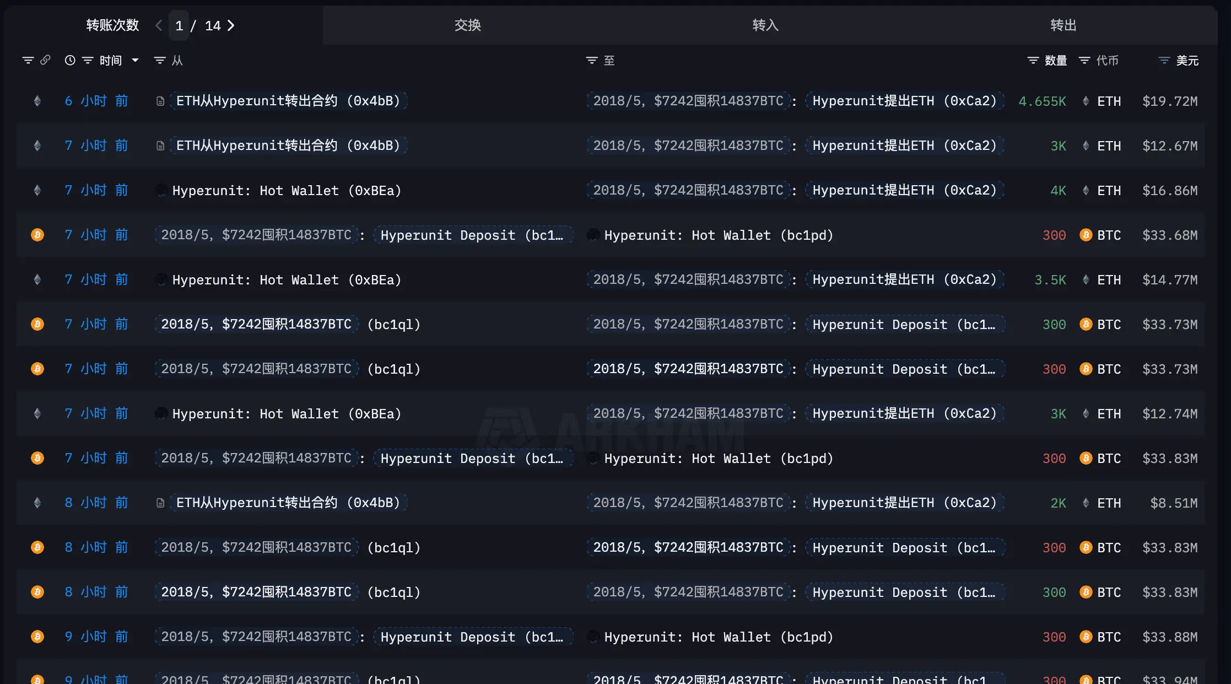Open the (bc1ql) sender address in the first $33.73M row

click(394, 325)
